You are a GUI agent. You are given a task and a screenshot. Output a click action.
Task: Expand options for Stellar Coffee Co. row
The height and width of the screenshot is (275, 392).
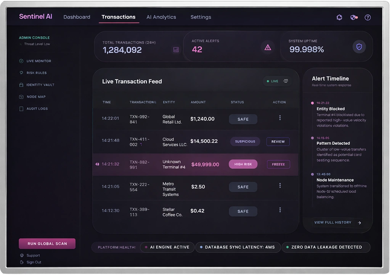point(280,210)
